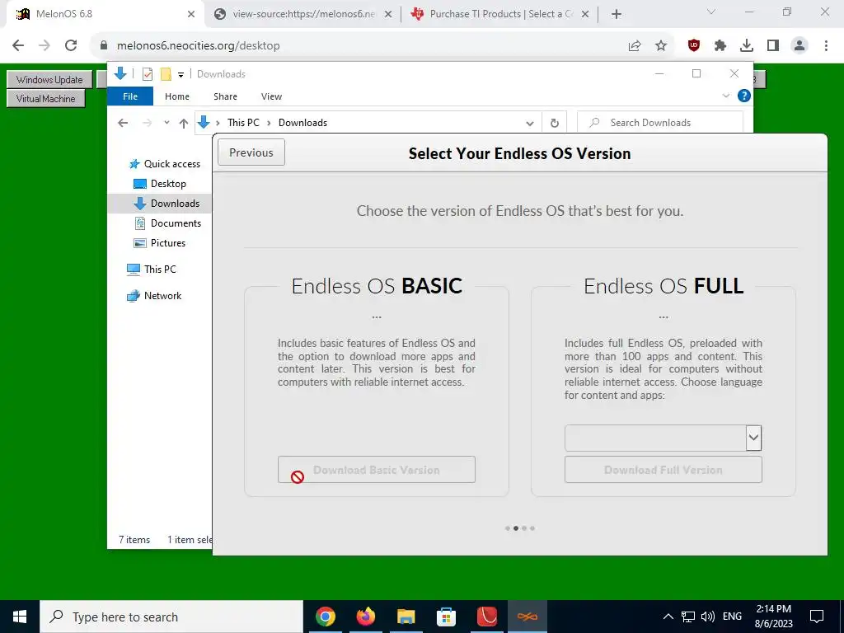Viewport: 844px width, 633px height.
Task: Open the File tab in Downloads window
Action: pyautogui.click(x=130, y=96)
